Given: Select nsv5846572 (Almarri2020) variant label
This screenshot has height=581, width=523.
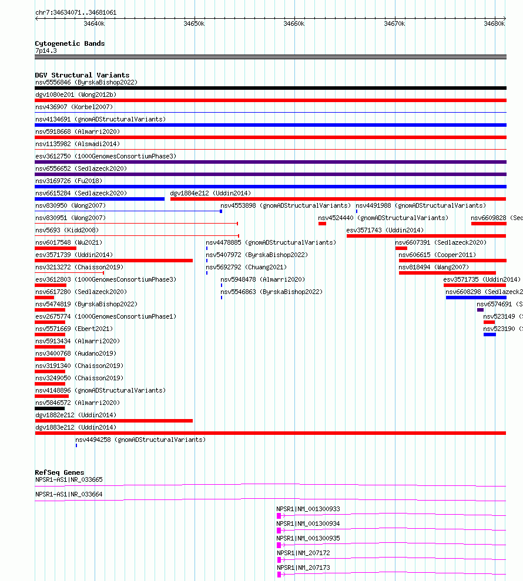Looking at the screenshot, I should 78,403.
